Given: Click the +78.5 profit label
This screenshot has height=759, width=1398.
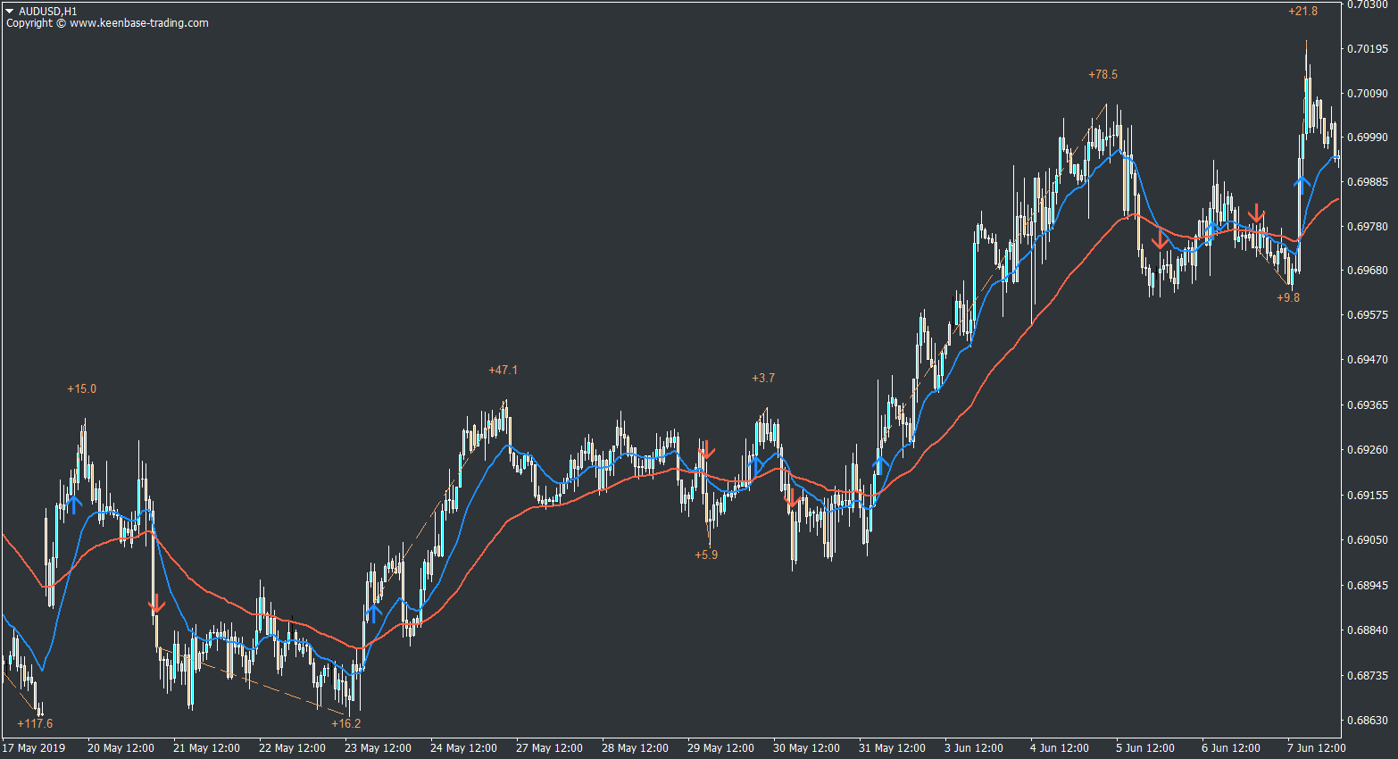Looking at the screenshot, I should tap(1103, 74).
